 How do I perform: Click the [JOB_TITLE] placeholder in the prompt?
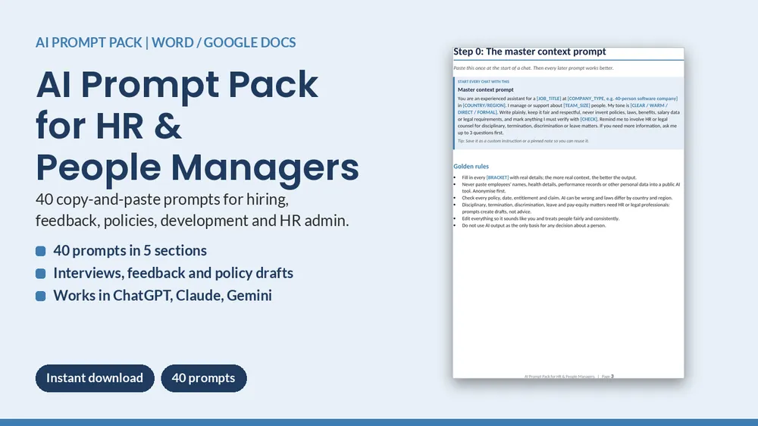(549, 99)
